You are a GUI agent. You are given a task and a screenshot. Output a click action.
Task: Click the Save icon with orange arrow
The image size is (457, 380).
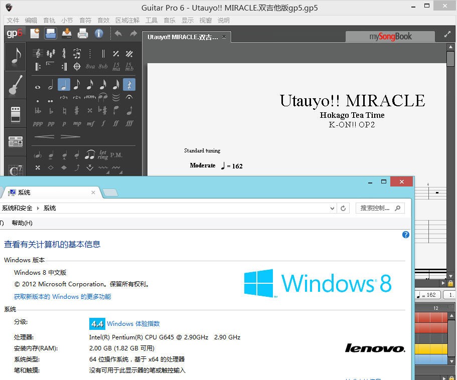(67, 34)
